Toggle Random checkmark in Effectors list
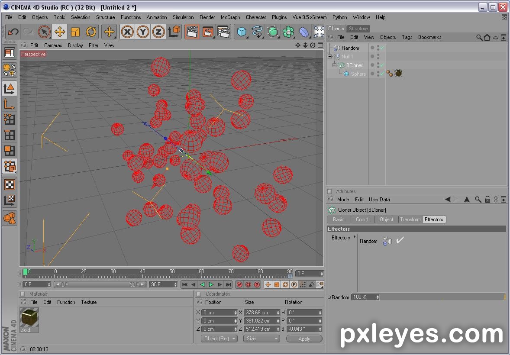The width and height of the screenshot is (510, 355). [x=400, y=240]
